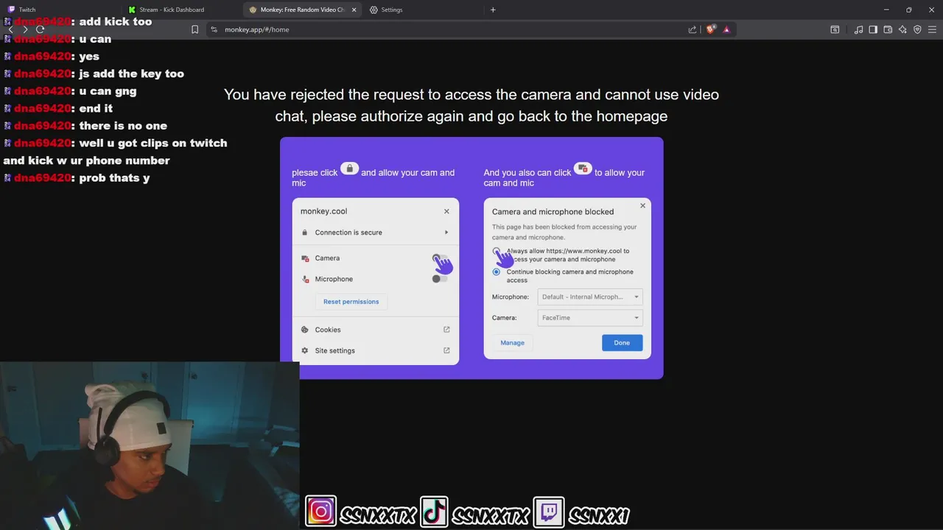Toggle the Camera permission switch

(x=440, y=258)
